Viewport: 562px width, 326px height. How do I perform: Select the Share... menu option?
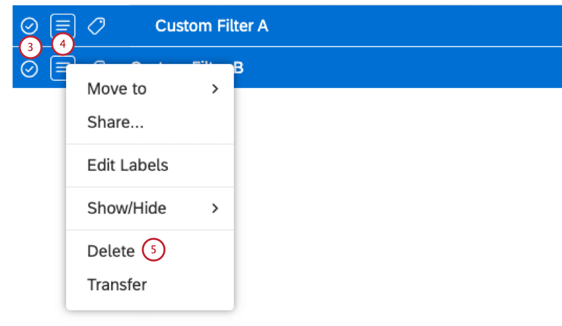tap(116, 122)
